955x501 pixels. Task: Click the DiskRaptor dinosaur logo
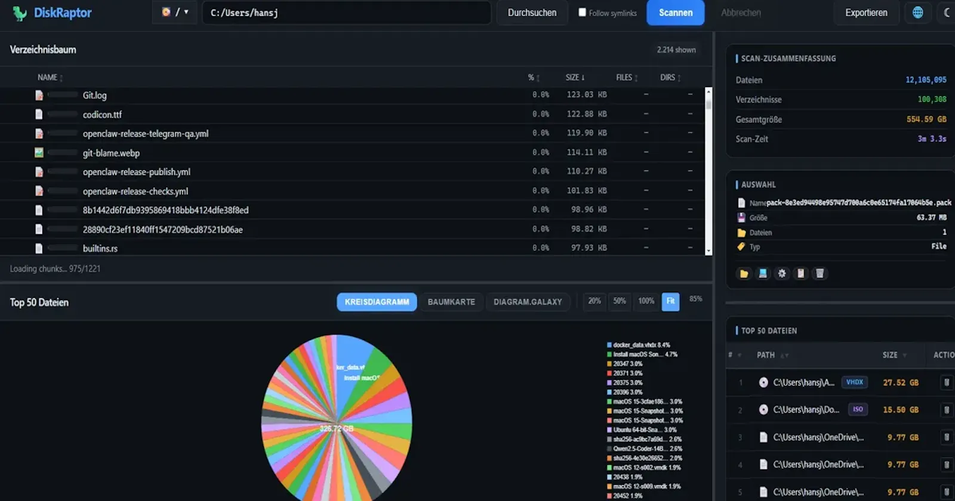[20, 13]
